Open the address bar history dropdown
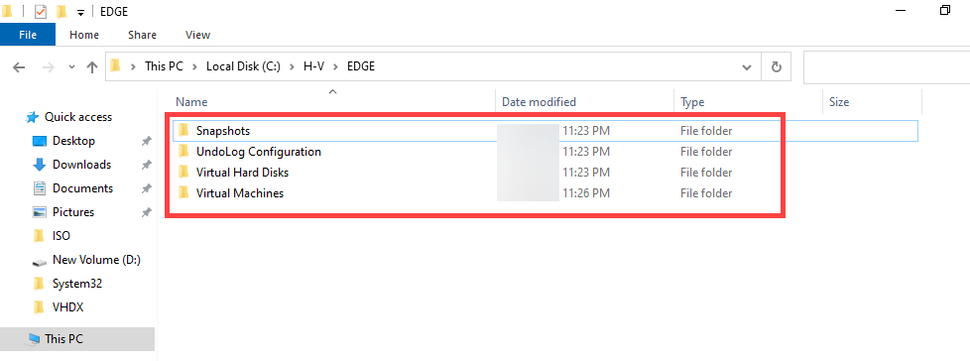 pos(747,66)
